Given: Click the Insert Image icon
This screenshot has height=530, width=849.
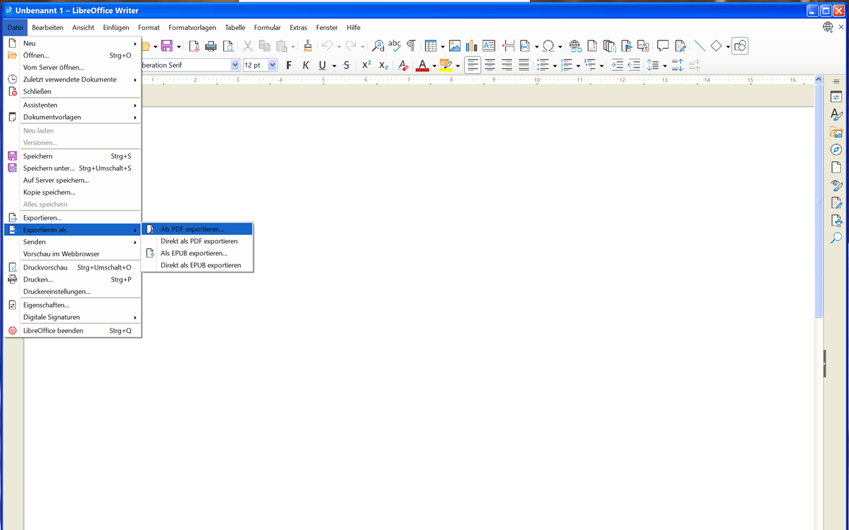Looking at the screenshot, I should [x=454, y=46].
